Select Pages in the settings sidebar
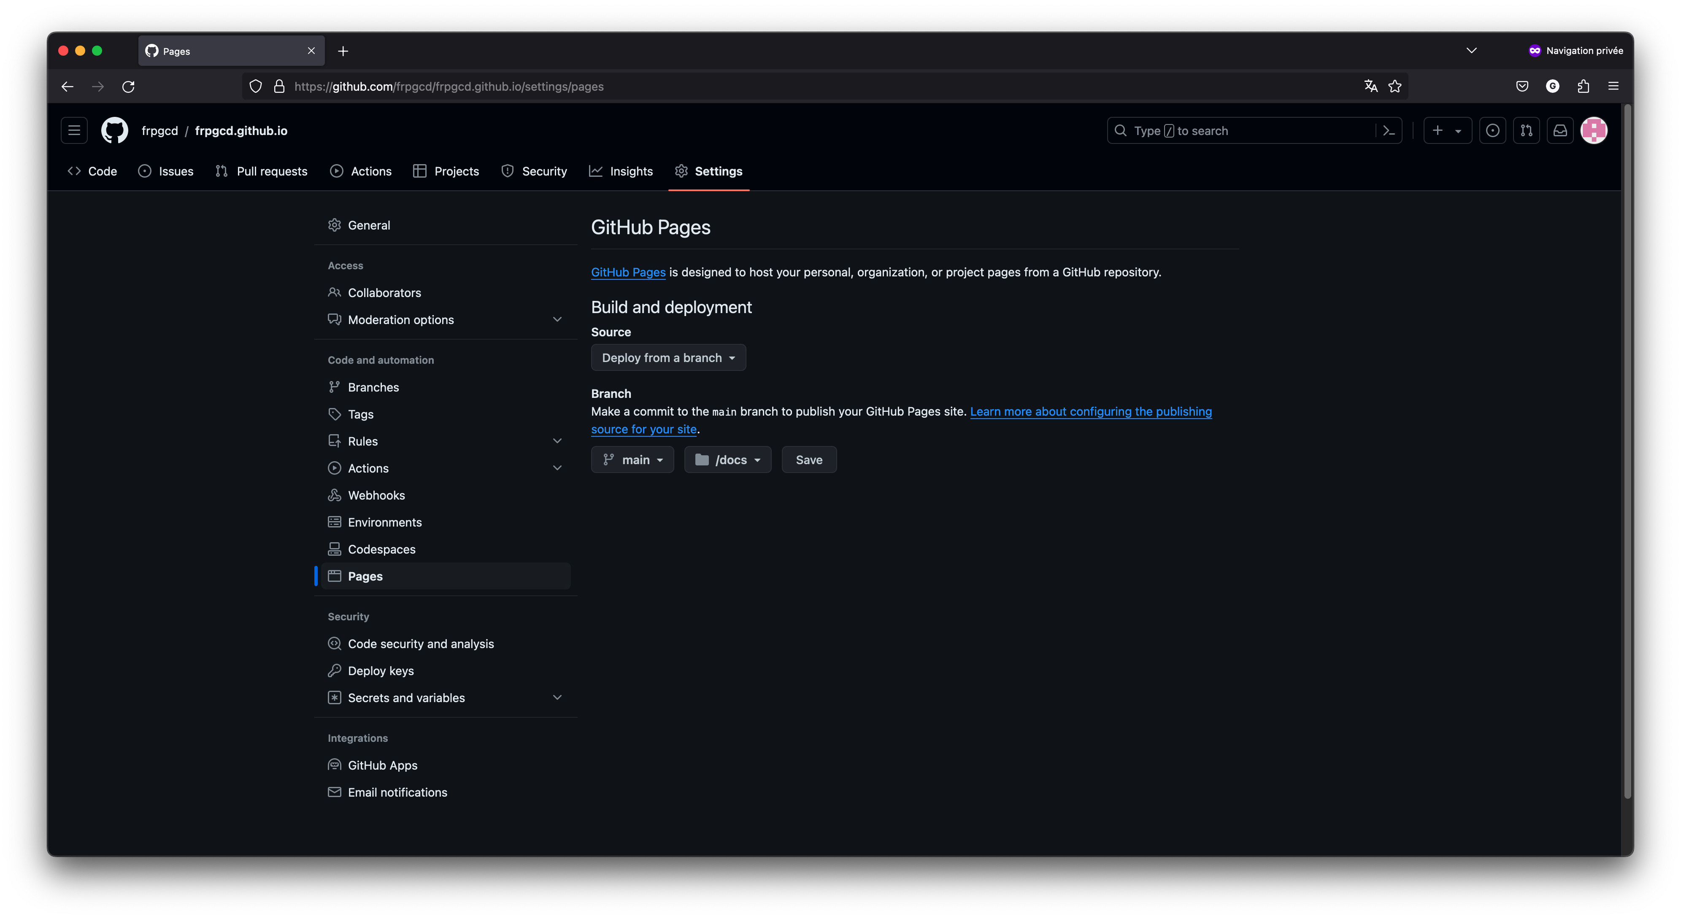The width and height of the screenshot is (1681, 919). coord(446,576)
